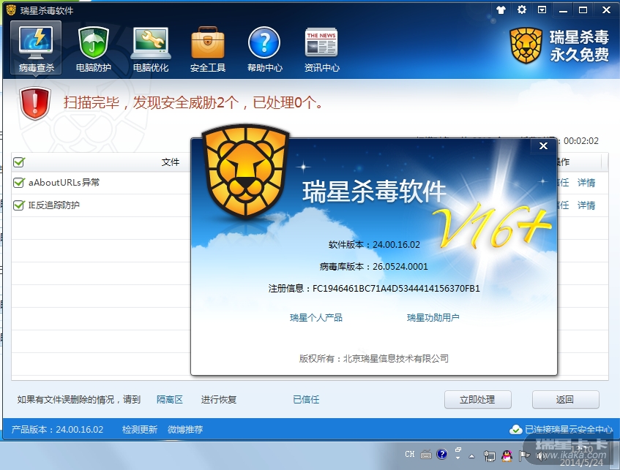Open the 电脑防护 computer protection section
Image resolution: width=620 pixels, height=470 pixels.
click(x=93, y=50)
